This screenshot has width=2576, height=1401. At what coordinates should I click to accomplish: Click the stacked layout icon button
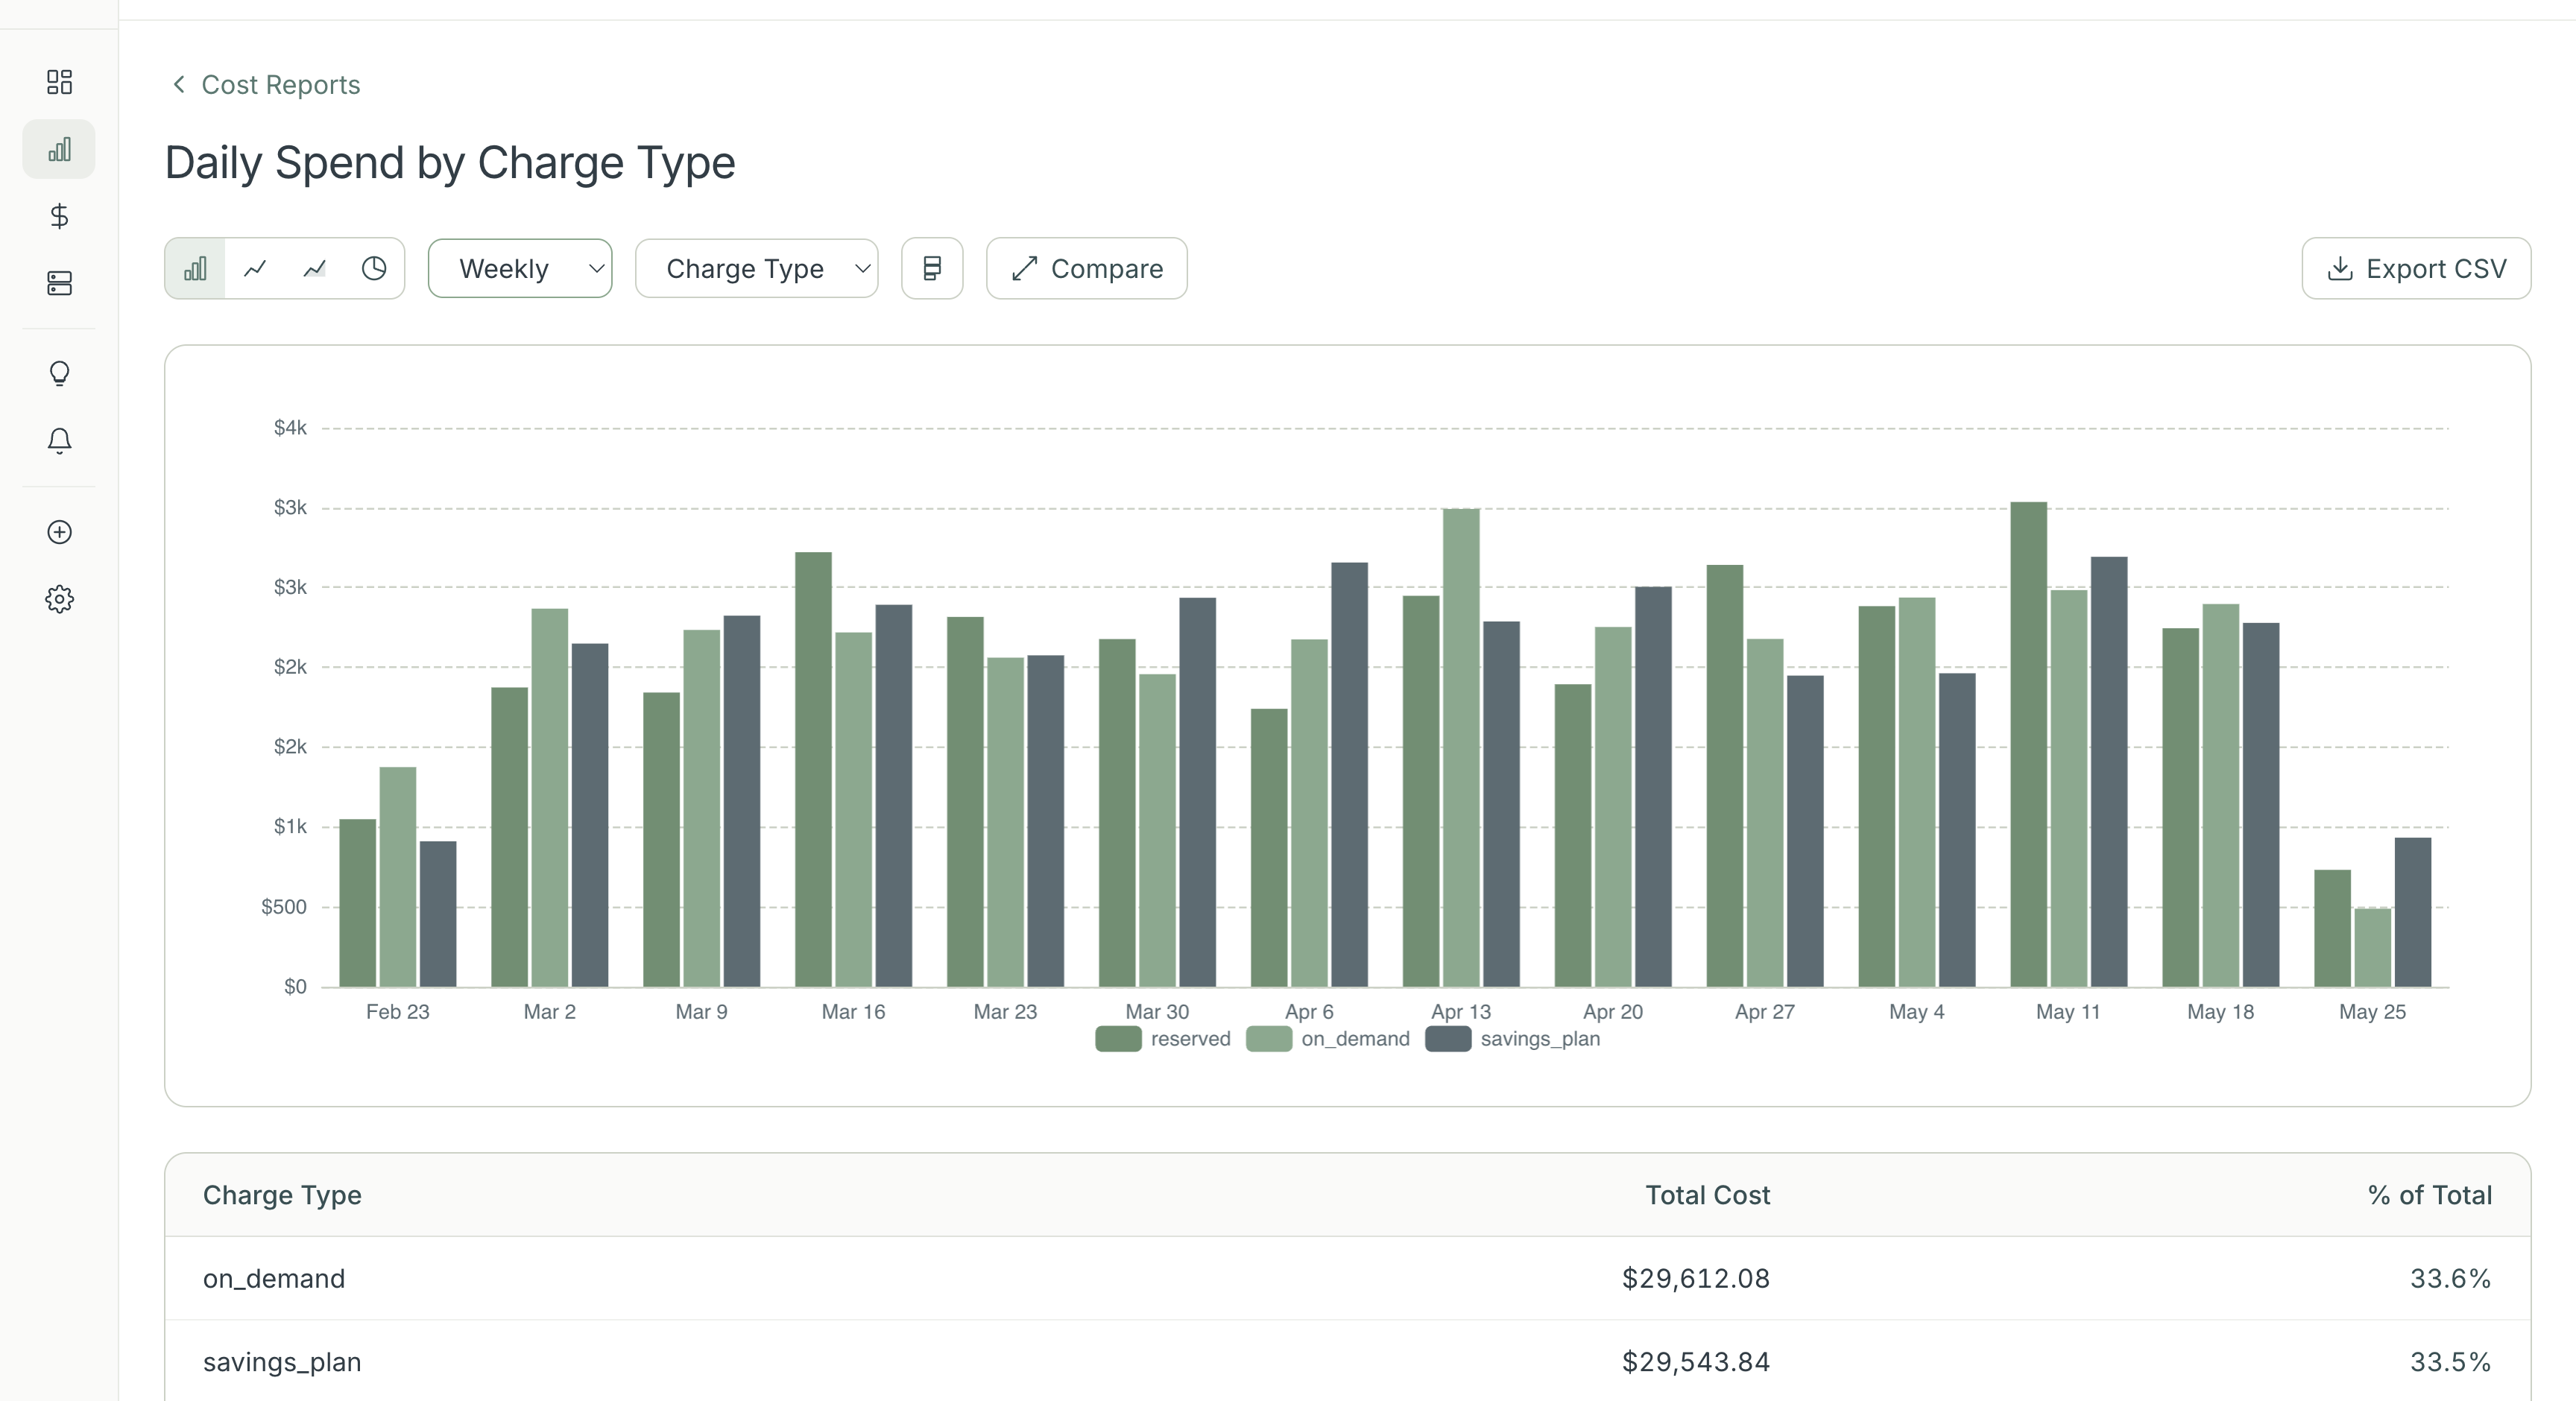coord(932,268)
